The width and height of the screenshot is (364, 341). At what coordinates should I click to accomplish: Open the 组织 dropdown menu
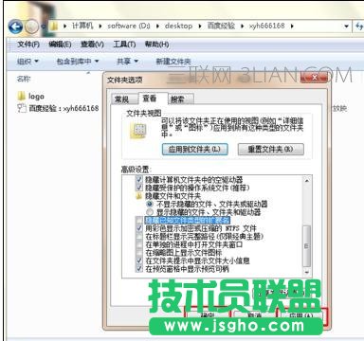[27, 62]
